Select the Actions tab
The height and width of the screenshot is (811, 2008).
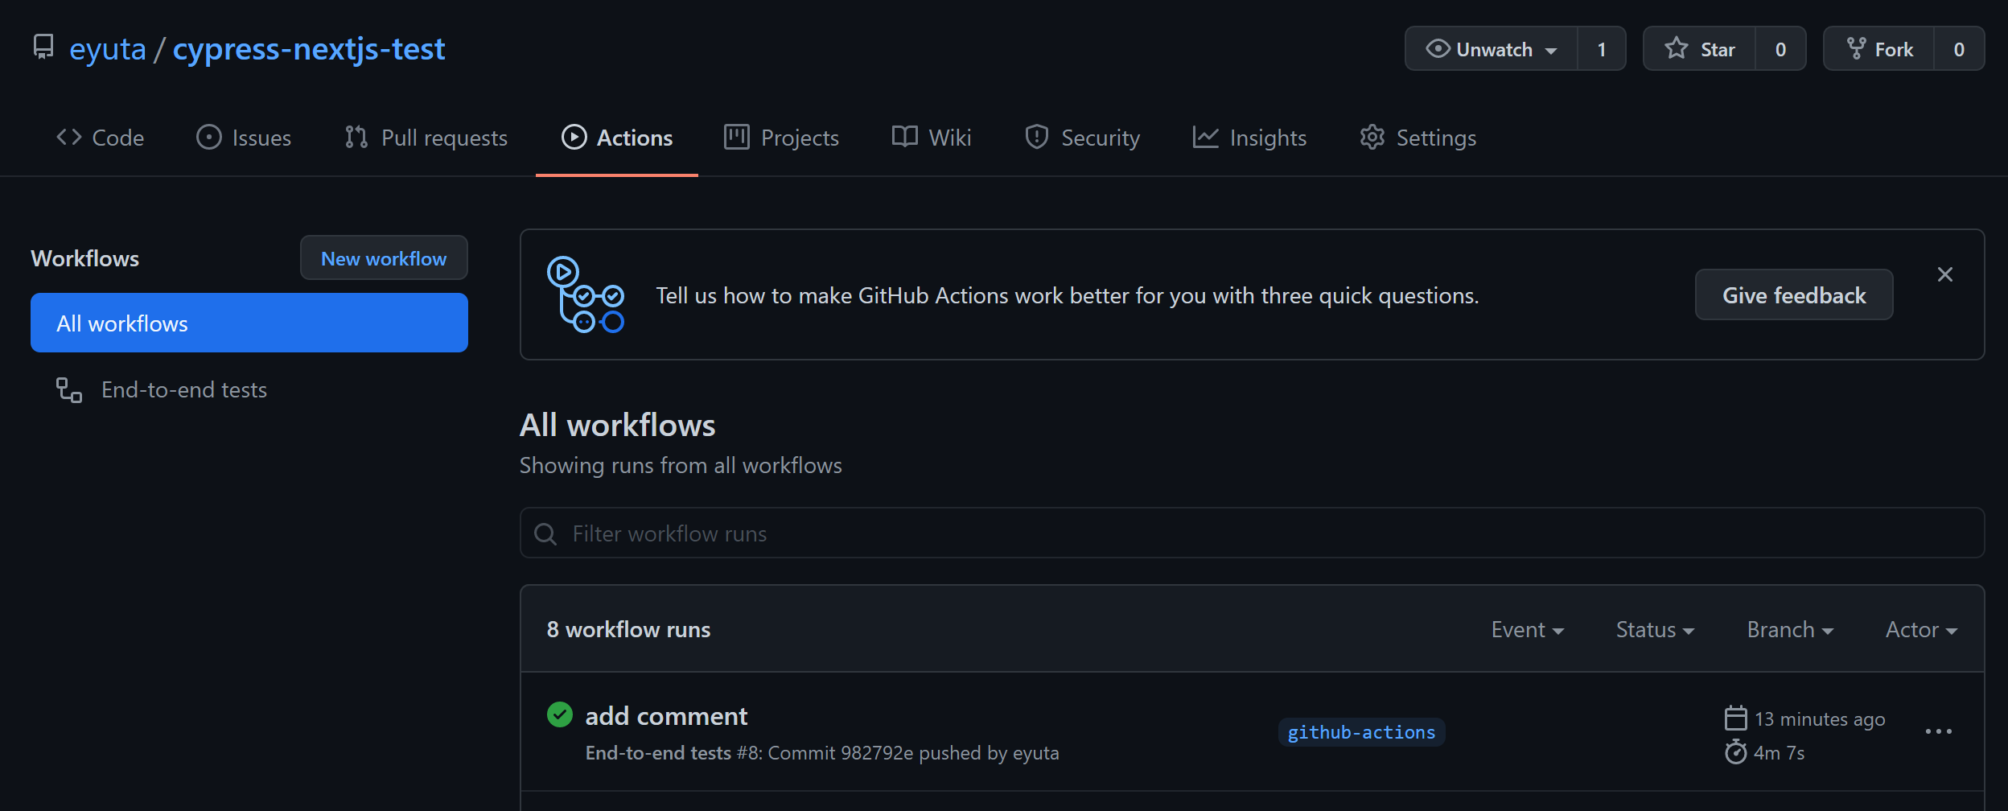click(x=617, y=138)
